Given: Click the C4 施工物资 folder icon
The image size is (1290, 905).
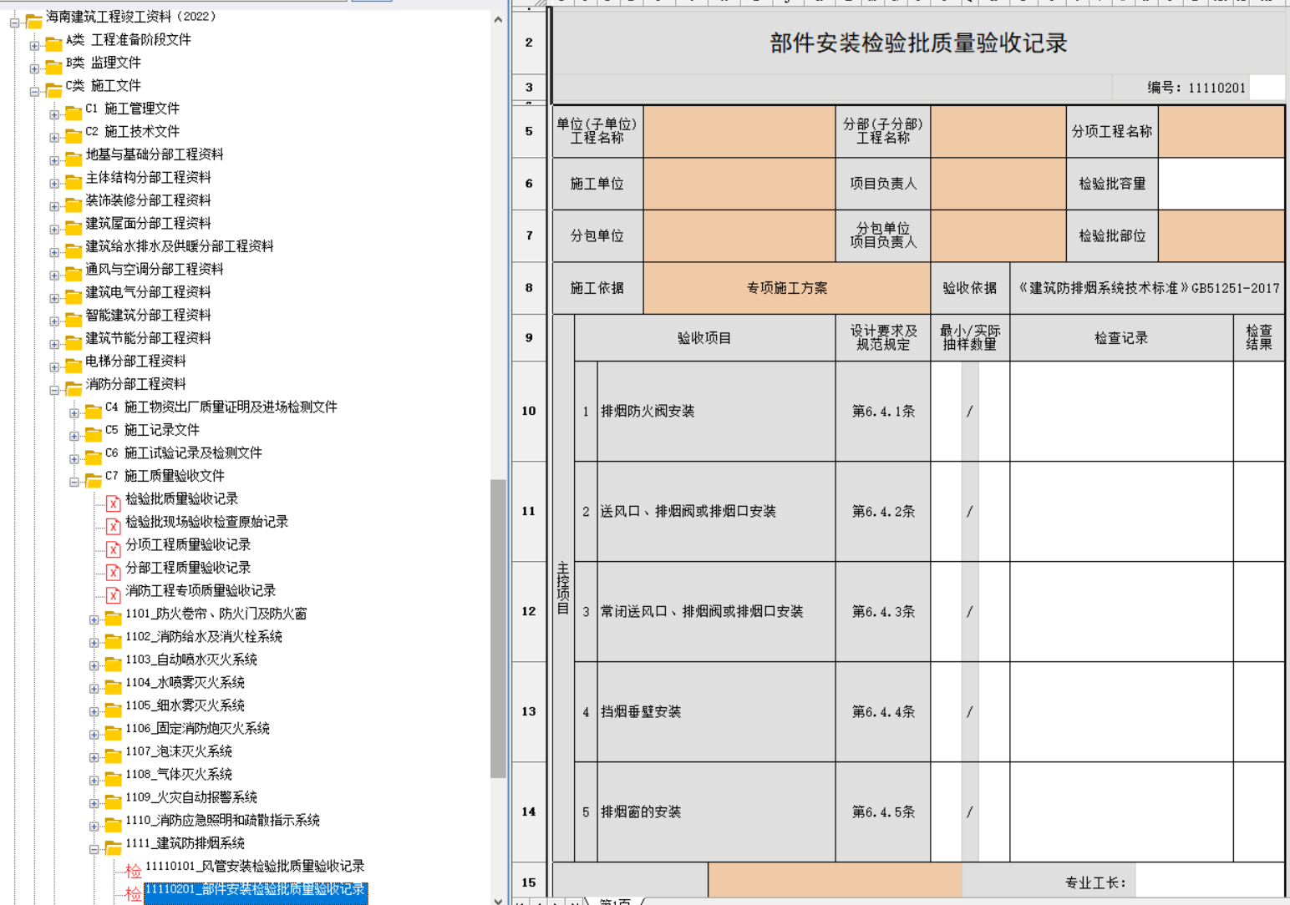Looking at the screenshot, I should [x=94, y=411].
